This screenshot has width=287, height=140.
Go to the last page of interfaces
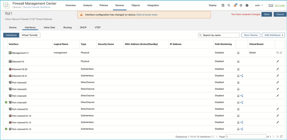tap(277, 137)
